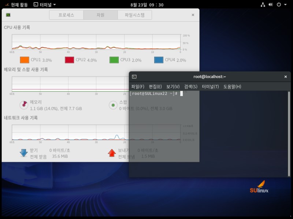Open the network status icon in top bar
Image resolution: width=293 pixels, height=219 pixels.
pos(263,5)
